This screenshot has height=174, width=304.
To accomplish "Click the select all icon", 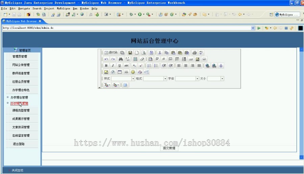I will tap(135, 59).
